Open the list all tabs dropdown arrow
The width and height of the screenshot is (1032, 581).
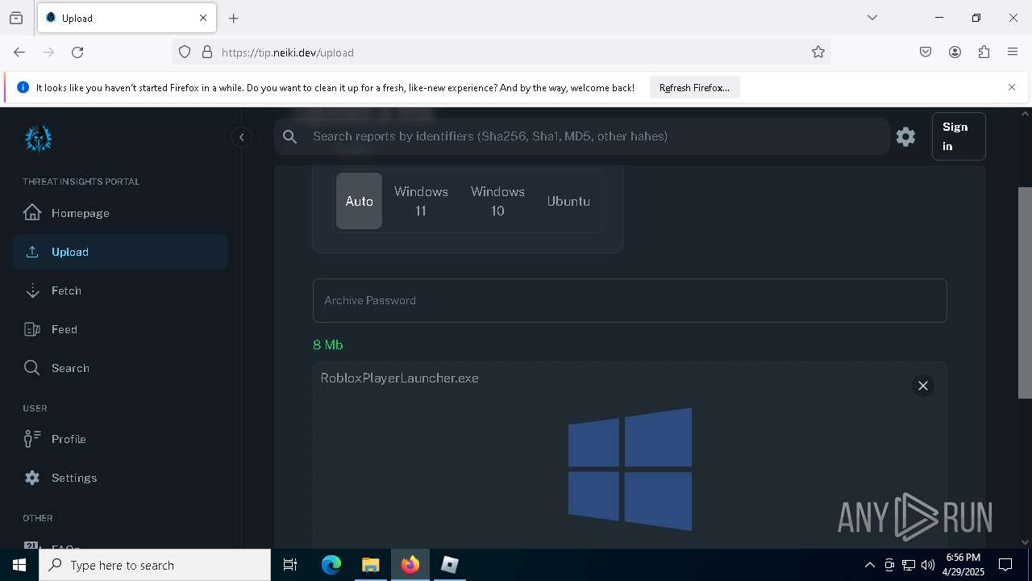872,18
